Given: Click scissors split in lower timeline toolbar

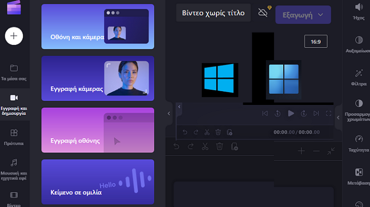Looking at the screenshot, I should pos(205,146).
